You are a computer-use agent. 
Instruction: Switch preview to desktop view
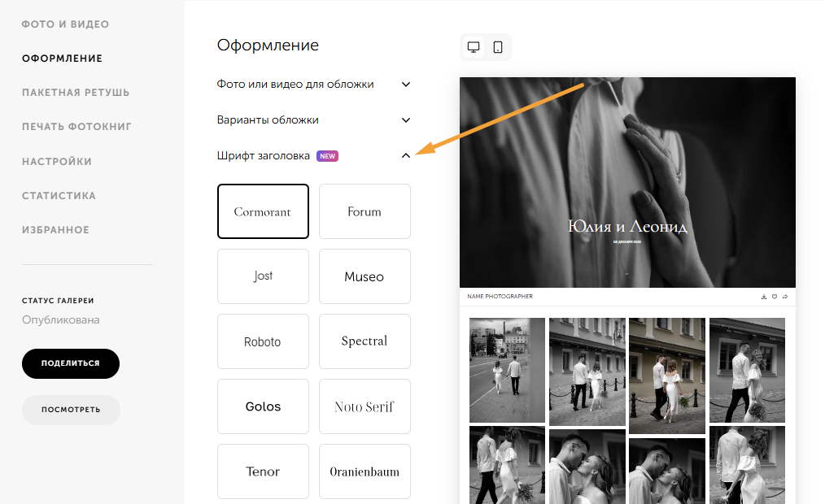(x=474, y=47)
